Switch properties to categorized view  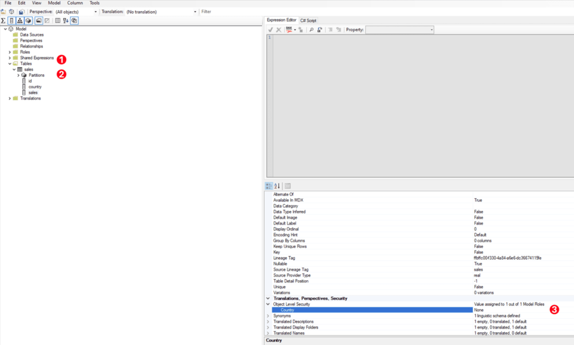269,186
